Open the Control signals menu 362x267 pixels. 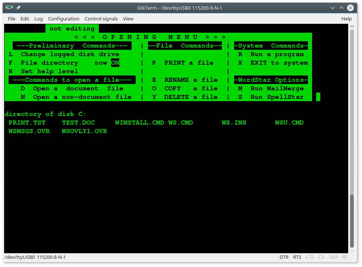pyautogui.click(x=101, y=19)
